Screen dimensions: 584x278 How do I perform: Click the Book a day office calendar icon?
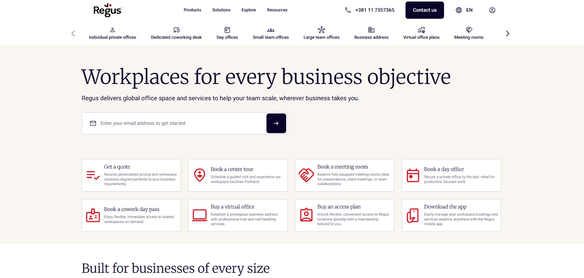[413, 175]
